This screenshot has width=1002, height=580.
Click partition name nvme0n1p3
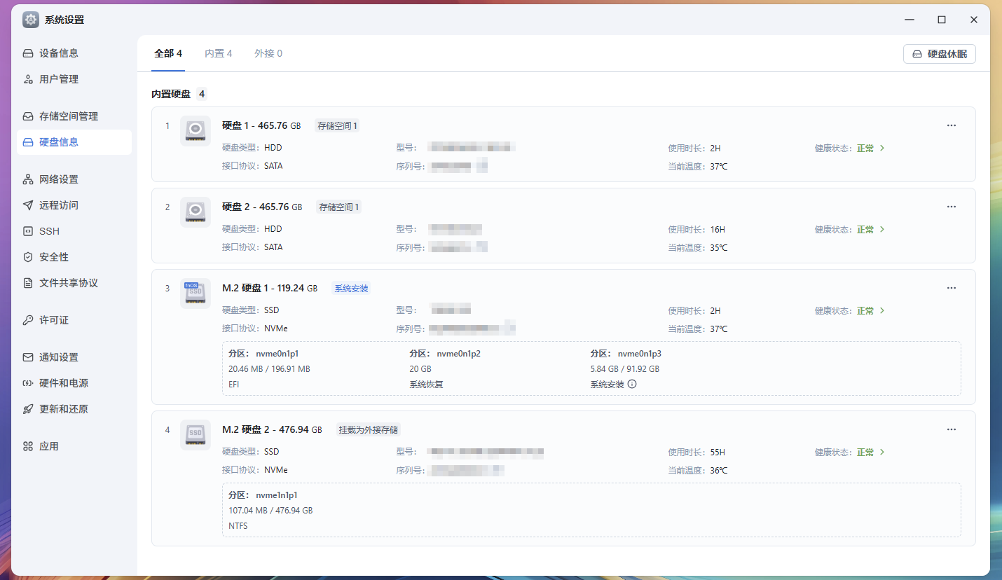point(640,354)
